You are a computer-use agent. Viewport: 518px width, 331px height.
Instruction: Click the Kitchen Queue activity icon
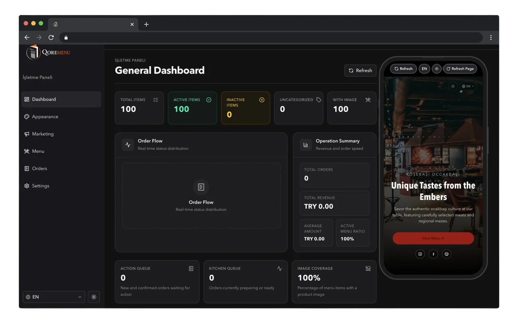point(279,269)
